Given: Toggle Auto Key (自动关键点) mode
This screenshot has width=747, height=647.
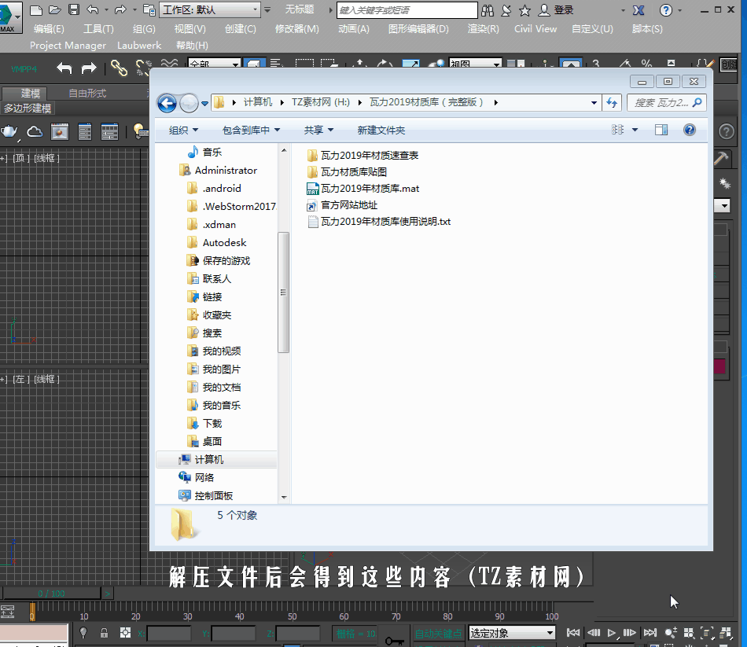Looking at the screenshot, I should [x=438, y=633].
